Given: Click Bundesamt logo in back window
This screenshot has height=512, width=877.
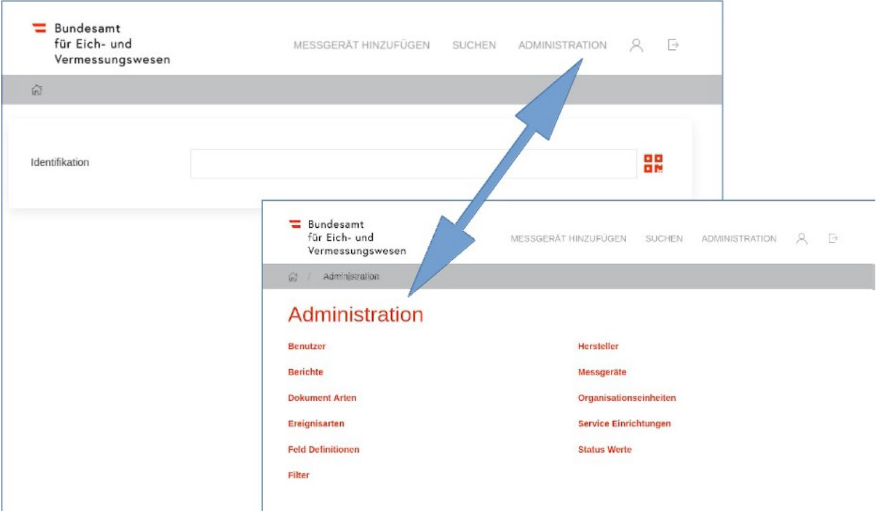Looking at the screenshot, I should [101, 43].
